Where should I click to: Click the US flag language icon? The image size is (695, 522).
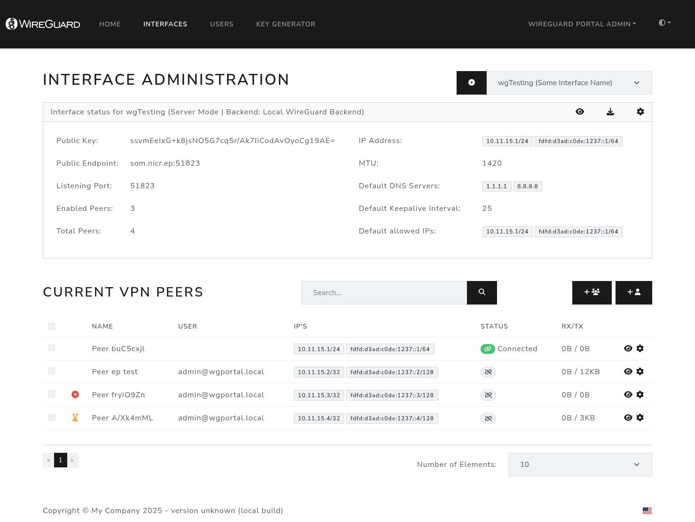tap(647, 511)
